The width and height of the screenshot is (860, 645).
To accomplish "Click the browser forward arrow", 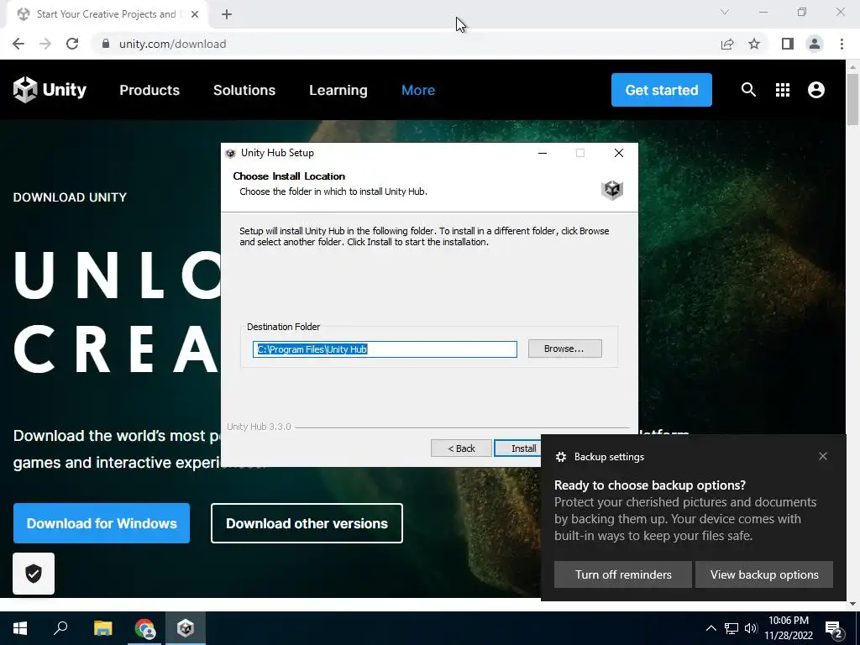I will click(x=45, y=44).
